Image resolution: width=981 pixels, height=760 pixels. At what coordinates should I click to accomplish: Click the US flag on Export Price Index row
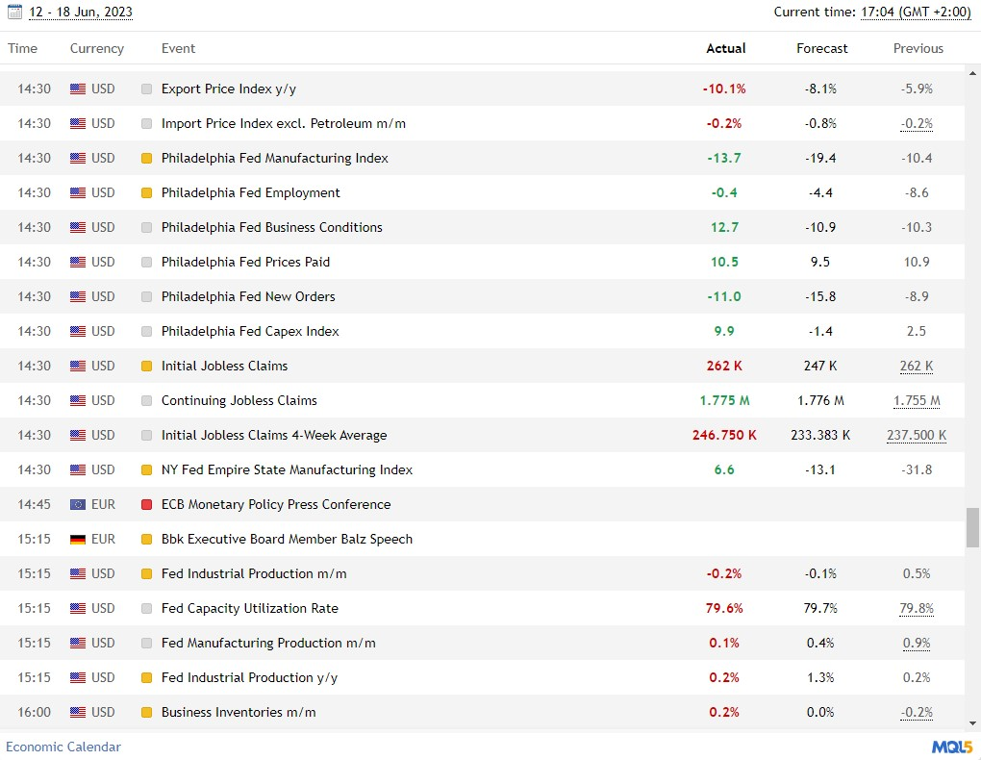pyautogui.click(x=78, y=89)
